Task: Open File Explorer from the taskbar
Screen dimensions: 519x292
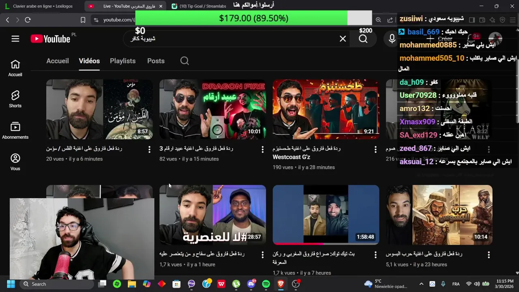Action: point(132,284)
